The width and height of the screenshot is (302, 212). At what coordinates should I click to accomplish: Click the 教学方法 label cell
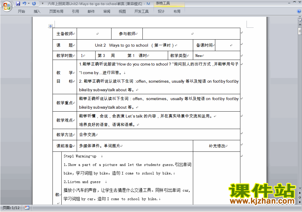point(65,135)
